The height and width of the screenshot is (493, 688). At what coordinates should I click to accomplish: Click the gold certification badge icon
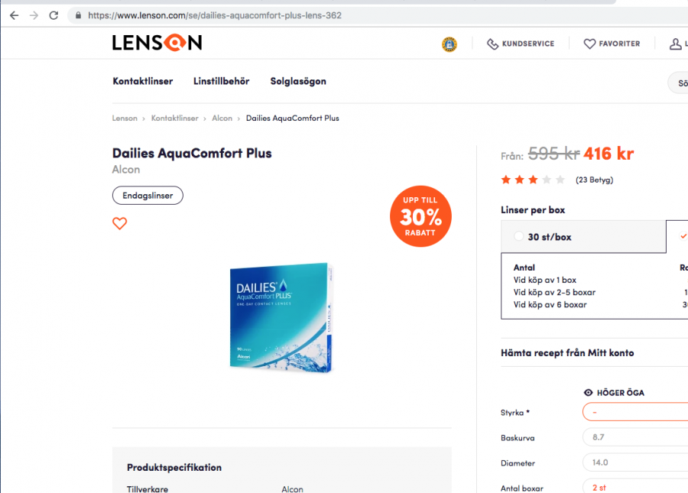449,44
